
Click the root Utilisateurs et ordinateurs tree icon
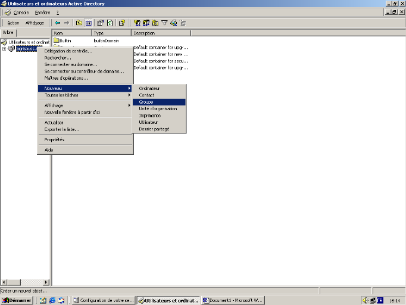point(4,42)
